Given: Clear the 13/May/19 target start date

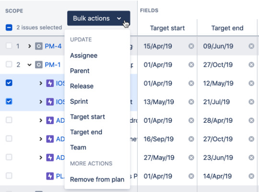Looking at the screenshot, I should [191, 102].
